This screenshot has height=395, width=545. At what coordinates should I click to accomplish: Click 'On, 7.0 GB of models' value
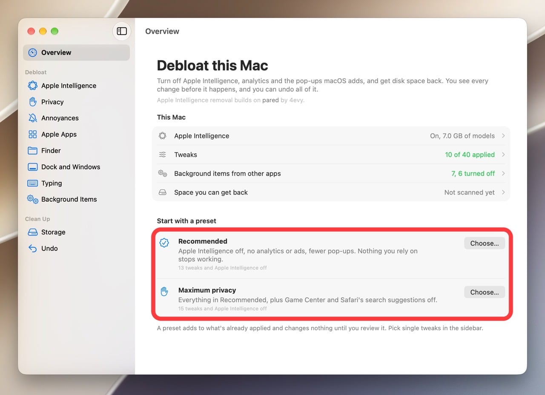[x=462, y=136]
